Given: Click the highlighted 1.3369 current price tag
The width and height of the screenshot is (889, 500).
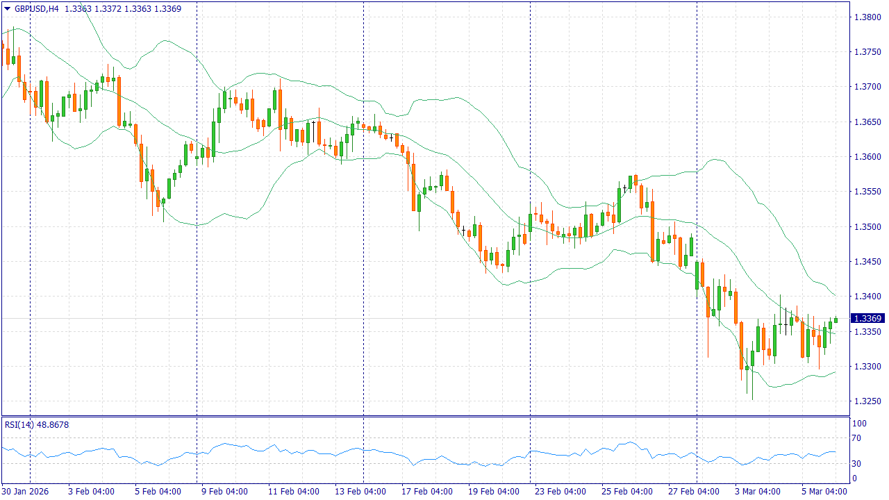Looking at the screenshot, I should [x=867, y=318].
